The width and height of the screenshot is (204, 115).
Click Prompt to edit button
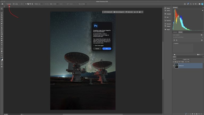tap(108, 12)
